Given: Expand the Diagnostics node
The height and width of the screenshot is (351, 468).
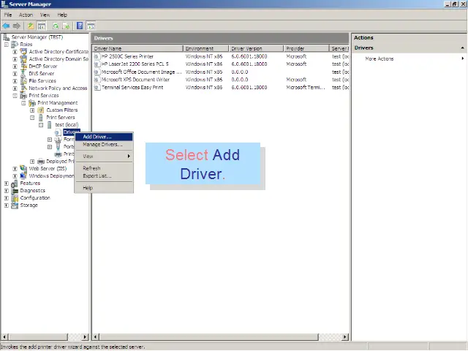Looking at the screenshot, I should coord(7,191).
